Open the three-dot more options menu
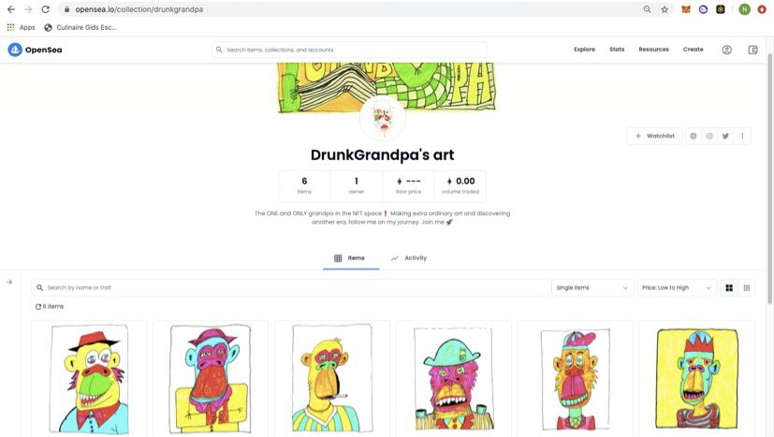 coord(742,136)
